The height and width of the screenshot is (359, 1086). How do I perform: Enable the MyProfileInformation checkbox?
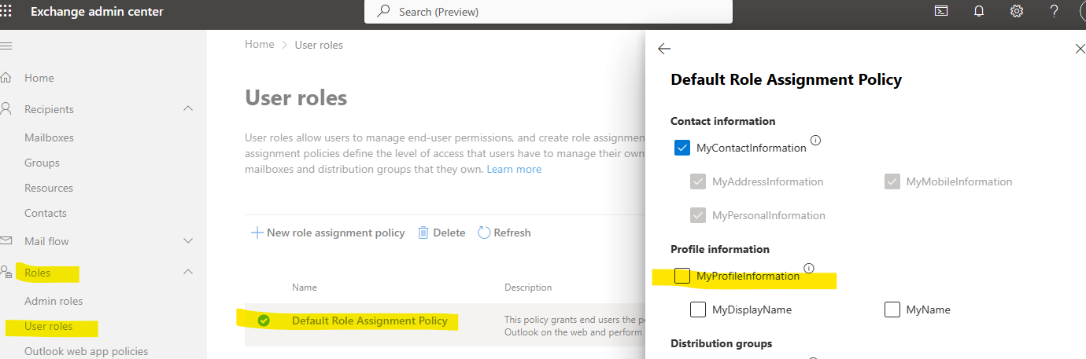coord(682,276)
